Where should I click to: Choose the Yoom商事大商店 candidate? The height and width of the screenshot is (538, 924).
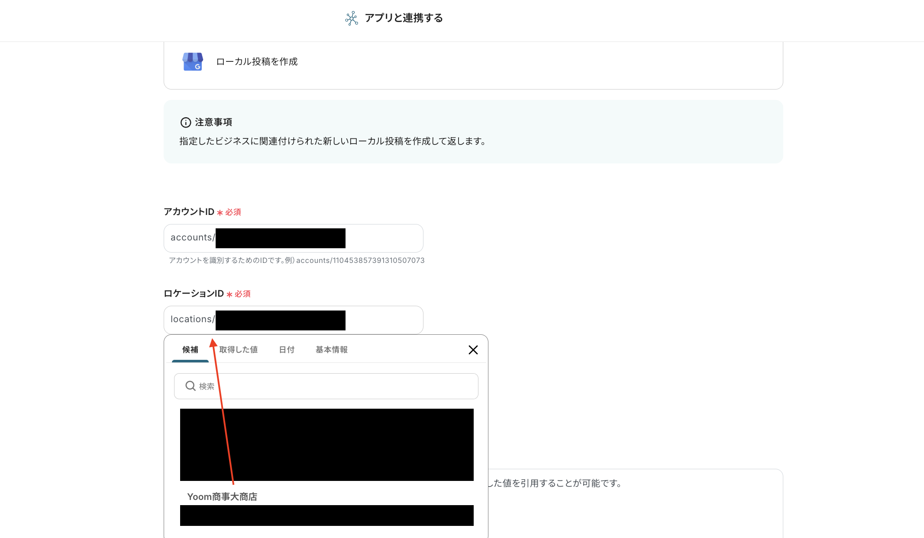tap(222, 497)
